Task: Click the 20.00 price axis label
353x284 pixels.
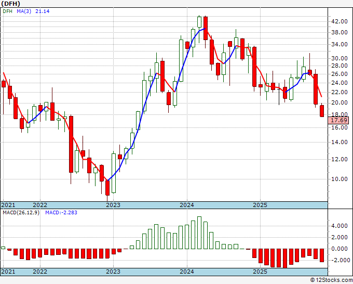Action: [340, 102]
